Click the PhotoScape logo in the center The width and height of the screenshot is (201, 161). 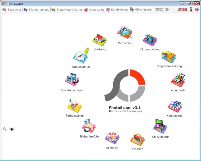coord(125,85)
